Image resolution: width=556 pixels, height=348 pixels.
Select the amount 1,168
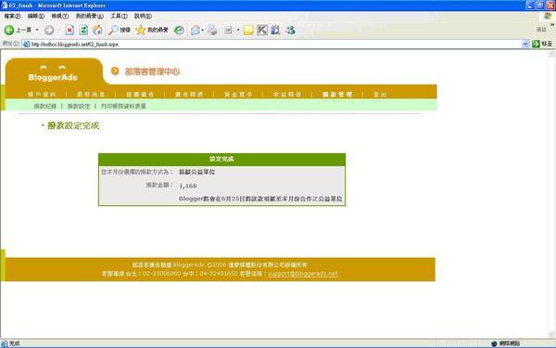point(187,186)
